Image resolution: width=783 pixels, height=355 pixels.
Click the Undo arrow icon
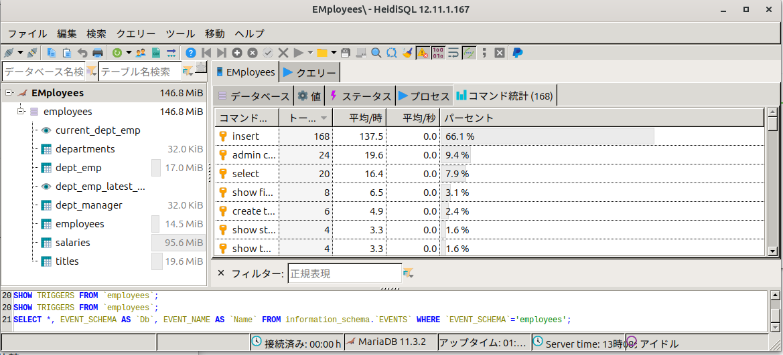pos(82,52)
